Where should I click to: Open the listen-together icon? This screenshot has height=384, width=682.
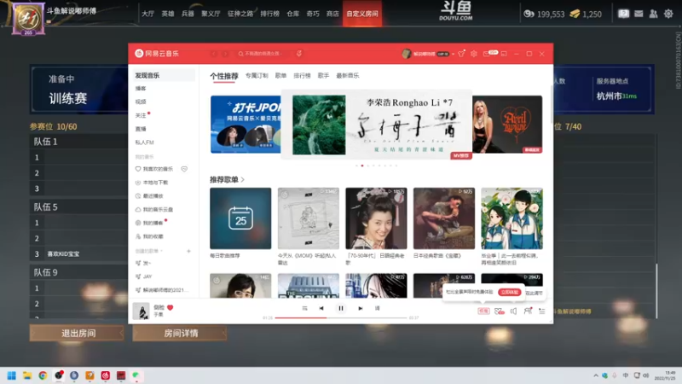528,311
